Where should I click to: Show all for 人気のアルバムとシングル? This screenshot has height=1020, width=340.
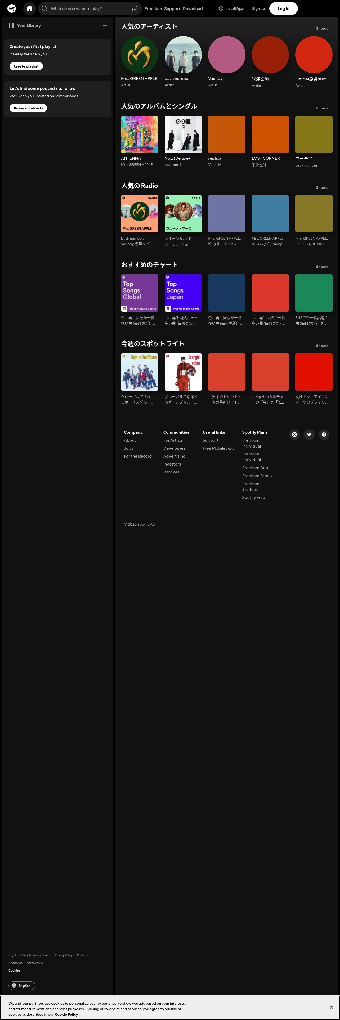pyautogui.click(x=323, y=108)
